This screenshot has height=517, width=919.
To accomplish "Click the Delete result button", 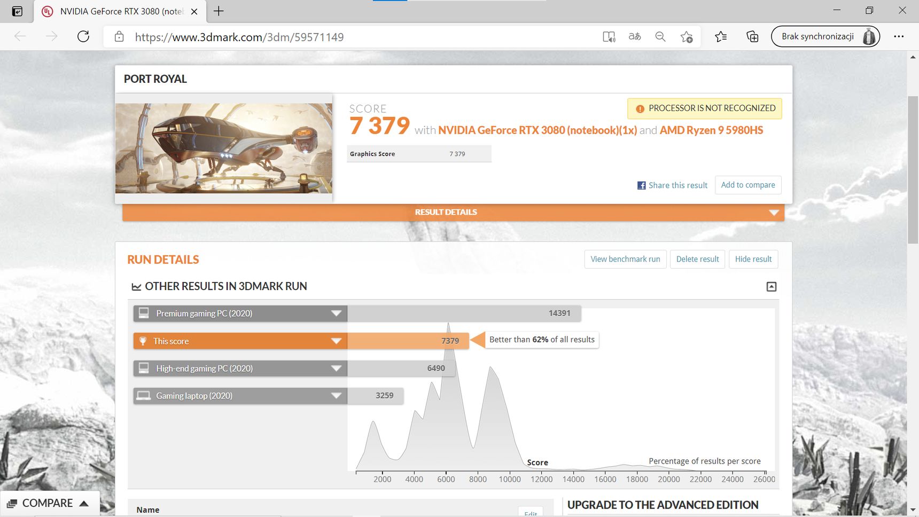I will tap(697, 259).
